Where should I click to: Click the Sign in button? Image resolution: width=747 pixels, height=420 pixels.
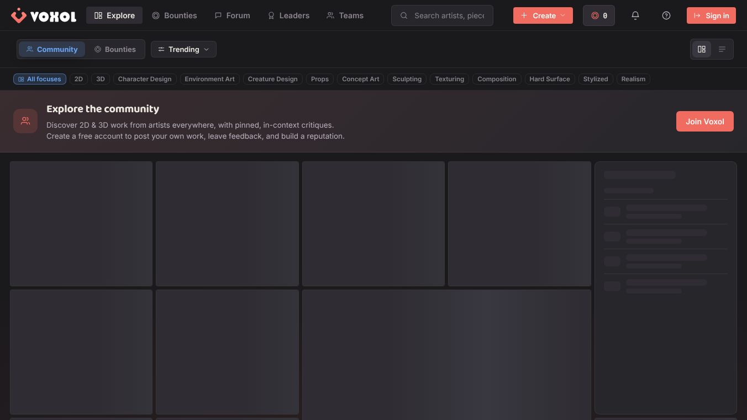(x=711, y=15)
